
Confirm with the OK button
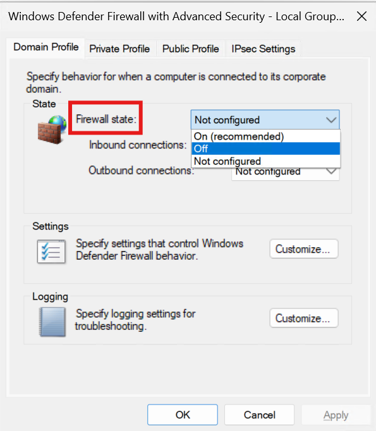coord(183,415)
